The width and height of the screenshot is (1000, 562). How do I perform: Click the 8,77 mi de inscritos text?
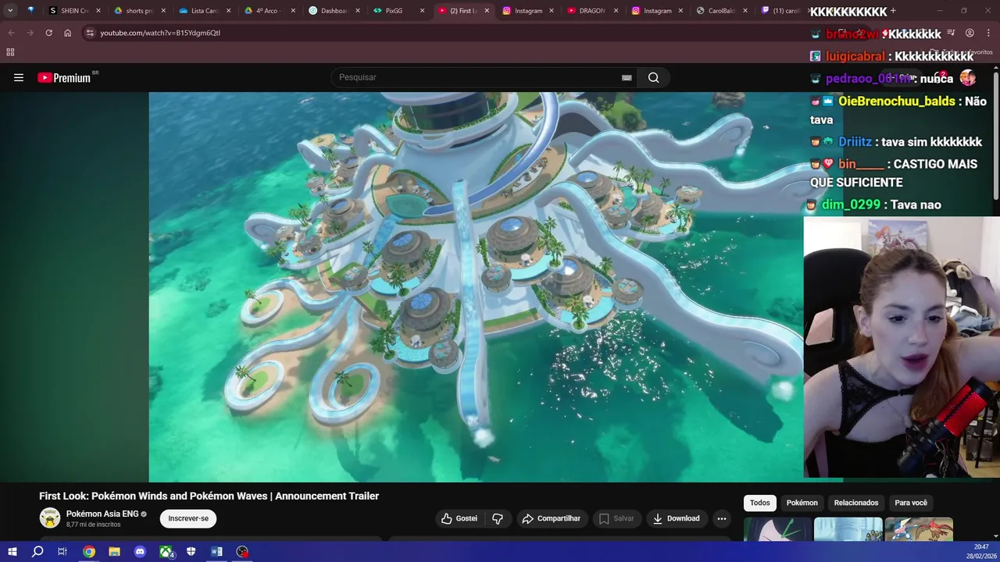93,525
